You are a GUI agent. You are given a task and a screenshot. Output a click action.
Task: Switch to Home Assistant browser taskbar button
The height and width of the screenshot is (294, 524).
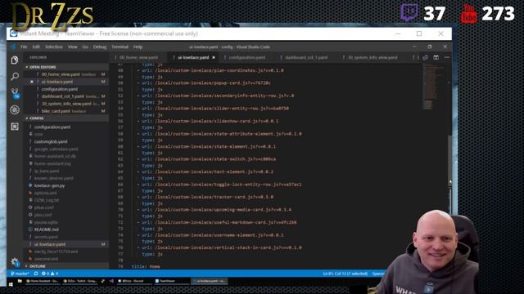point(43,281)
